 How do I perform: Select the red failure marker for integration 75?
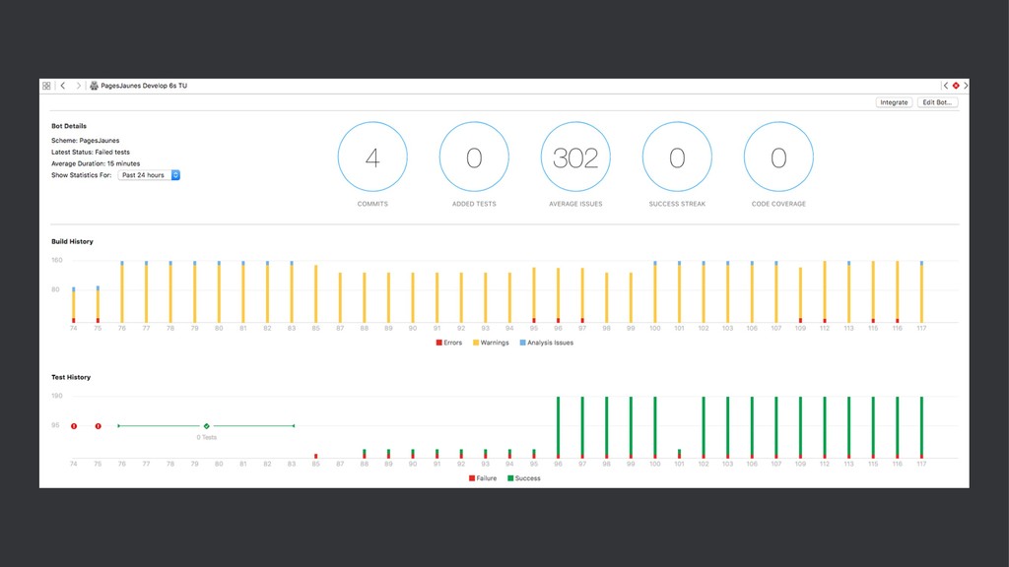coord(98,426)
